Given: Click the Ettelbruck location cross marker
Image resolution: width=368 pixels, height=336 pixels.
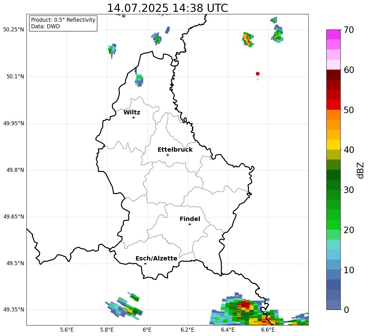Looking at the screenshot, I should click(168, 155).
